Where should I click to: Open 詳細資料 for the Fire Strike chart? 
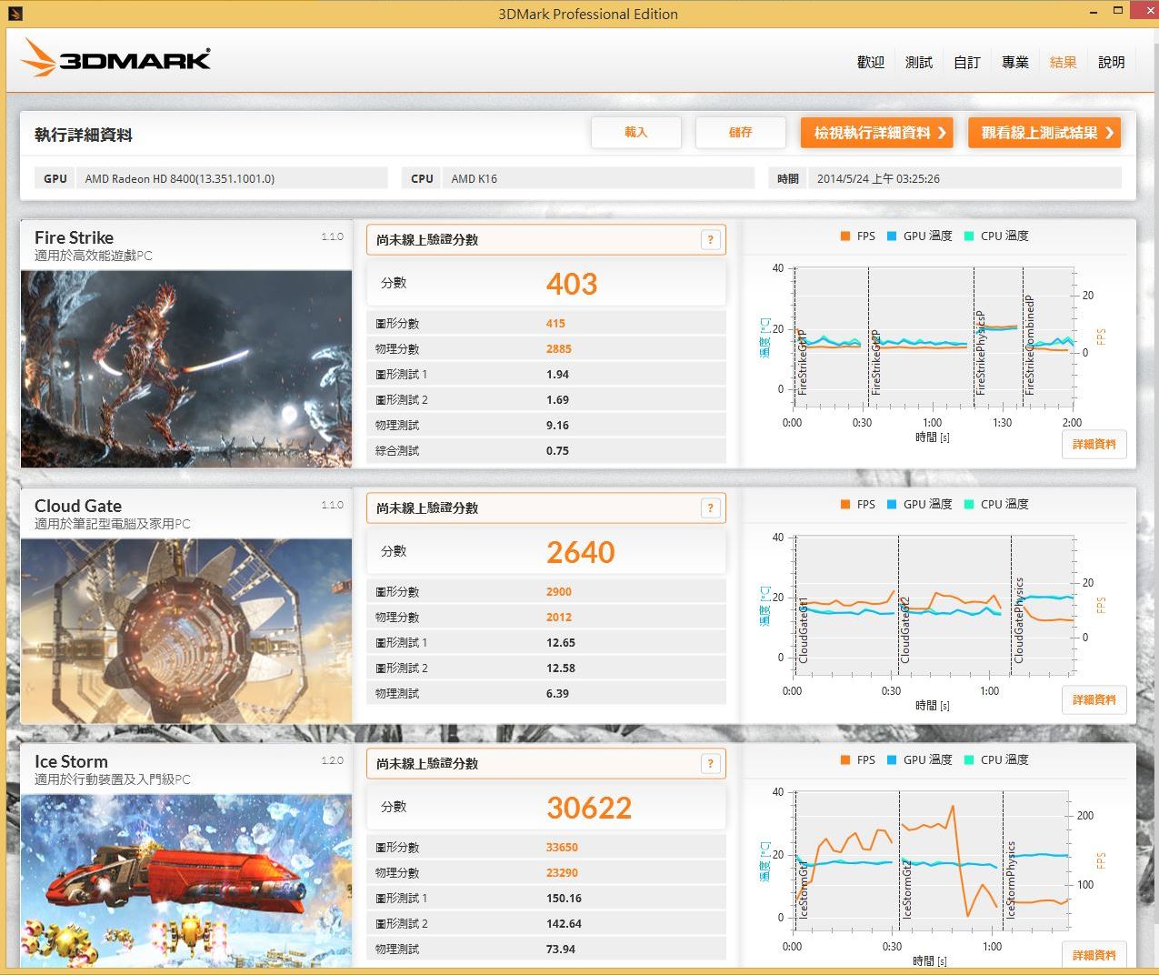pyautogui.click(x=1094, y=445)
